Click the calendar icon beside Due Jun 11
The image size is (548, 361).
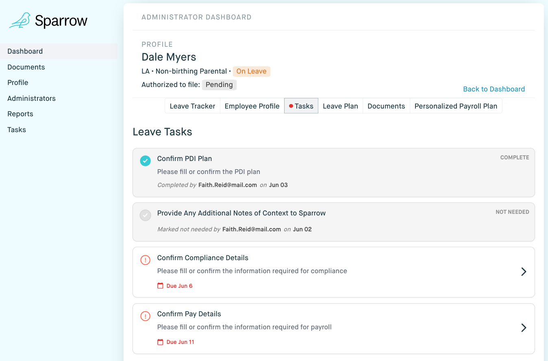(x=160, y=342)
